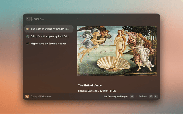183x114 pixels.
Task: Click Nighthawks row thumbnail icon
Action: coord(27,44)
